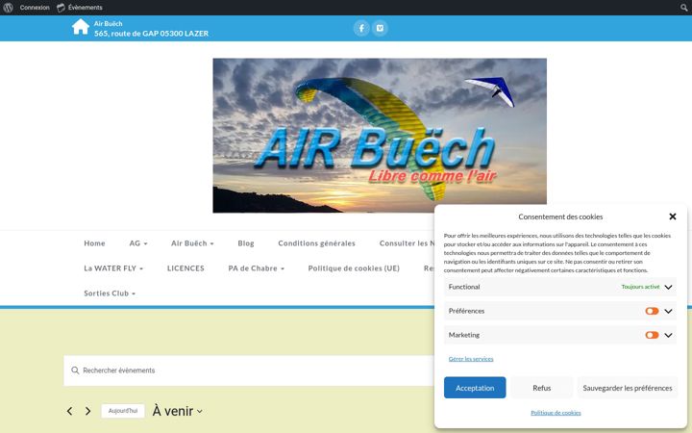
Task: Open the LICENCES menu item
Action: (x=185, y=268)
